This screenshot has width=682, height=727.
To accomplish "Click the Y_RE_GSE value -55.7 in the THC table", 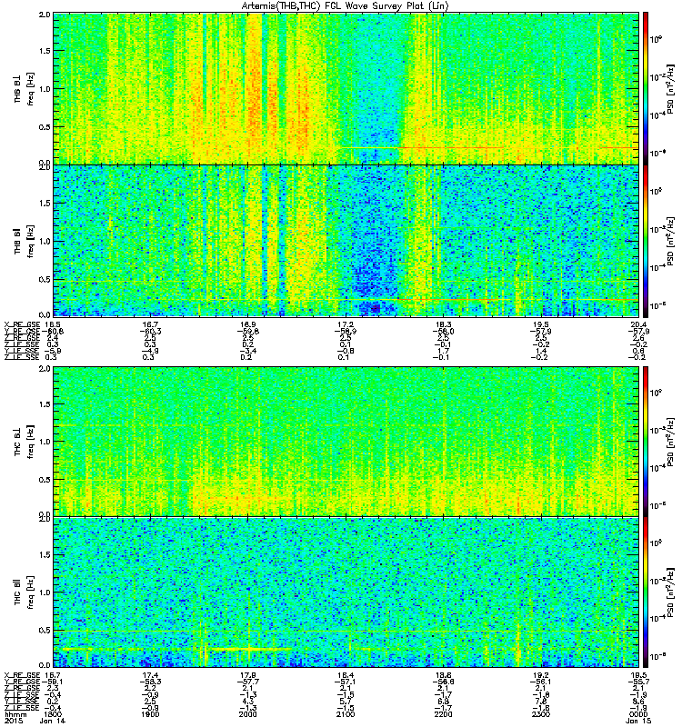I will [638, 682].
